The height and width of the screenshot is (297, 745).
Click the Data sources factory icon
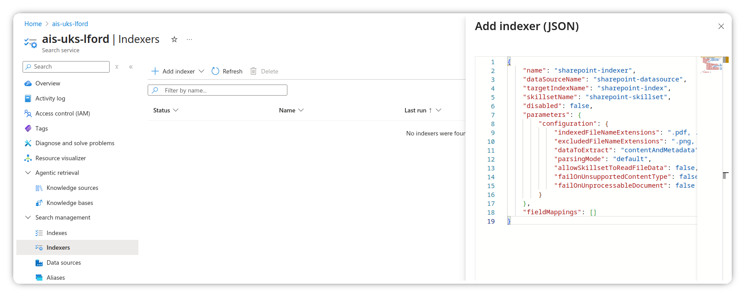(39, 262)
